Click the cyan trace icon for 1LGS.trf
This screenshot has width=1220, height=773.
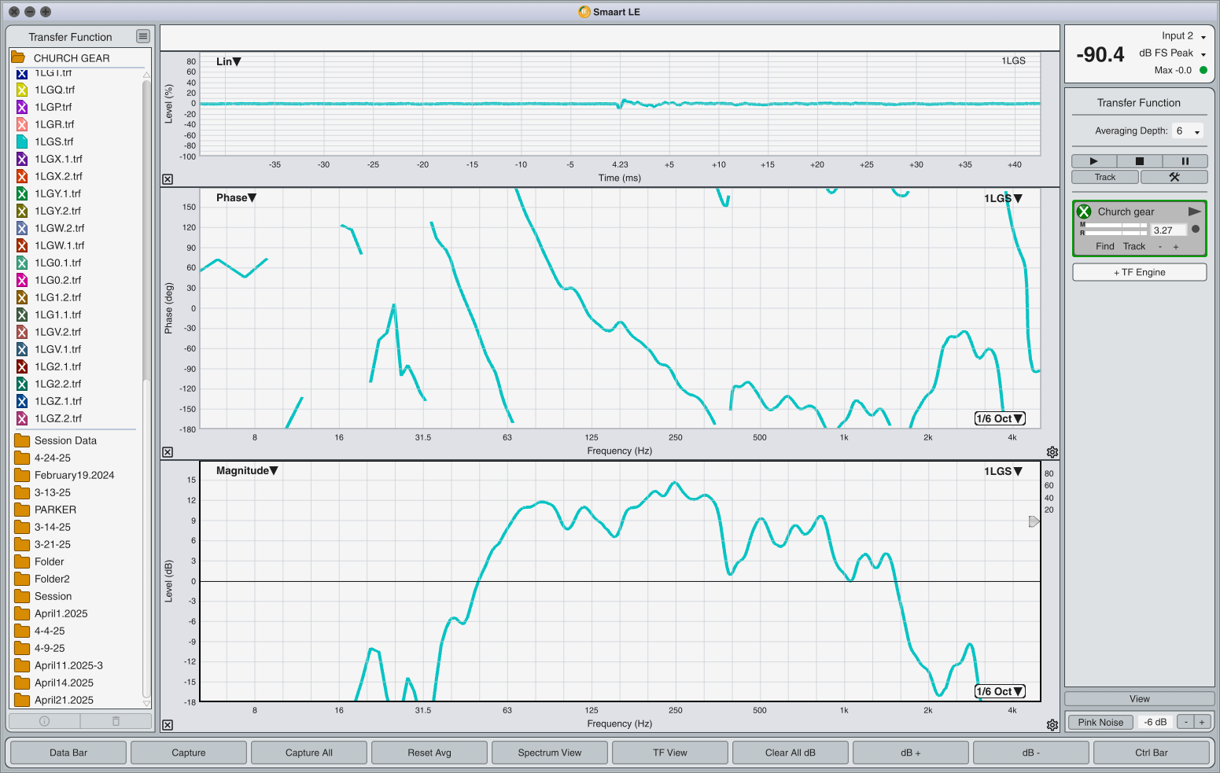coord(22,142)
